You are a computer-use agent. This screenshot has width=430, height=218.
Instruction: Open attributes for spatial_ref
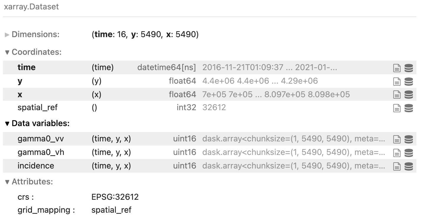[x=398, y=107]
